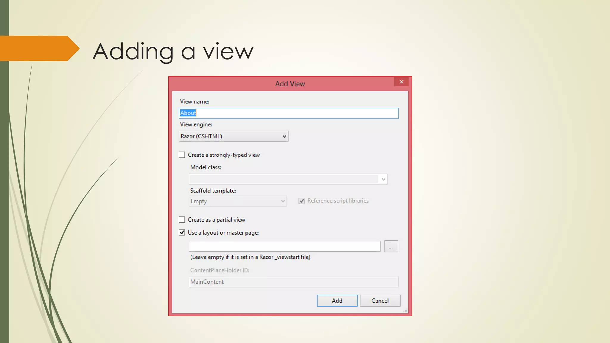
Task: Click the 'View engine:' label
Action: 196,124
